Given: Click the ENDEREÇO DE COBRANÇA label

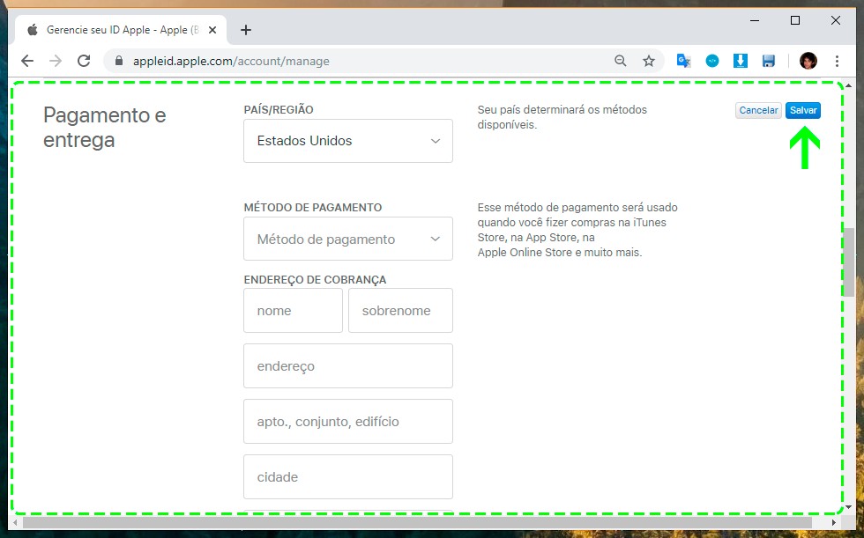Looking at the screenshot, I should coord(315,279).
